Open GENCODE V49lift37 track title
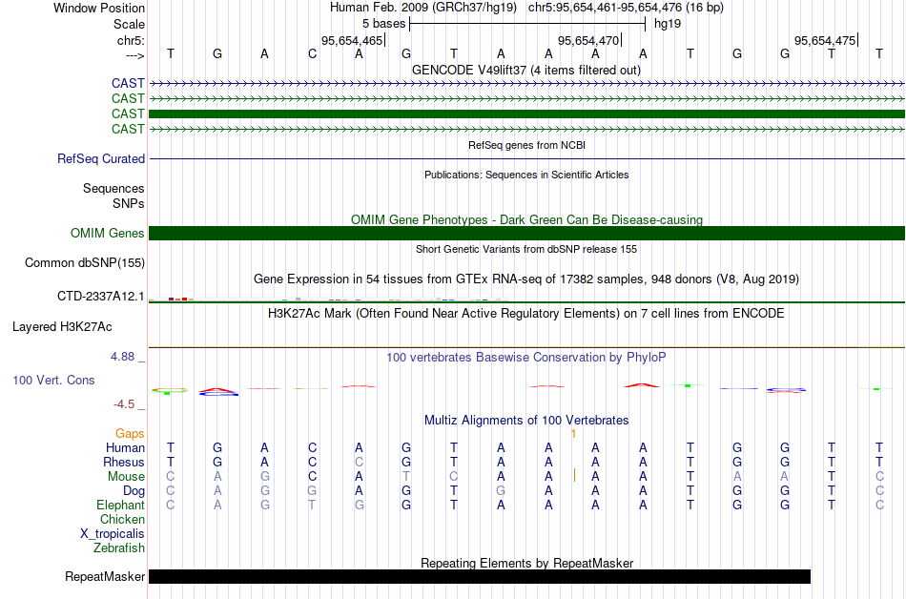 pos(525,70)
